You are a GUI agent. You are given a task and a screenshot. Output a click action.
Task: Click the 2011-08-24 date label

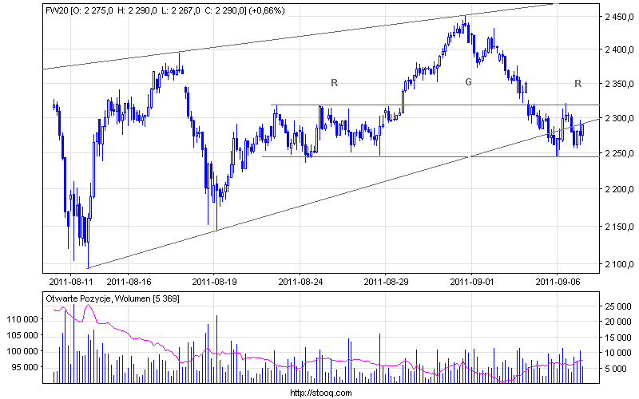pyautogui.click(x=300, y=282)
